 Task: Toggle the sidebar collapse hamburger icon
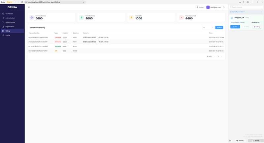[29, 7]
